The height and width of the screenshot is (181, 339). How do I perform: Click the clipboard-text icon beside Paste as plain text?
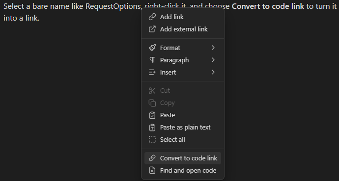click(152, 128)
